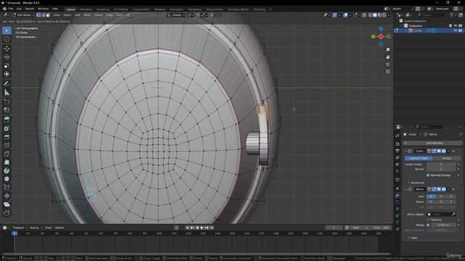Screen dimensions: 465x261
Task: Select the Cursor tool
Action: click(x=7, y=39)
